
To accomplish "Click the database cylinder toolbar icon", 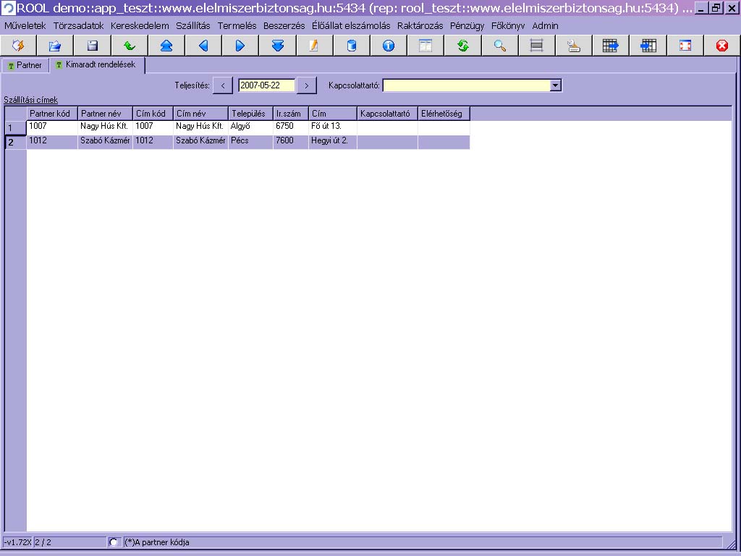I will (x=352, y=46).
